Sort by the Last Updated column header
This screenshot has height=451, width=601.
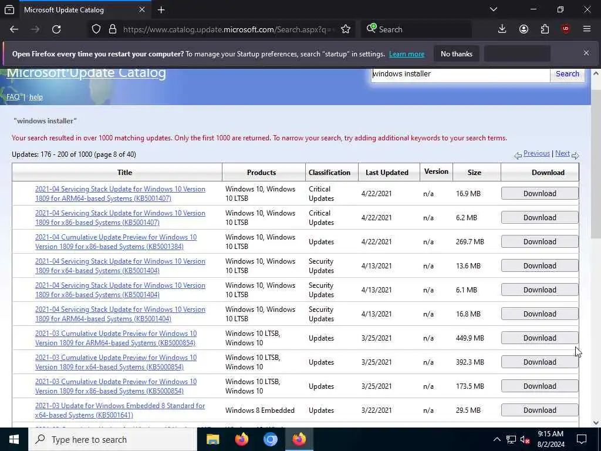(387, 173)
